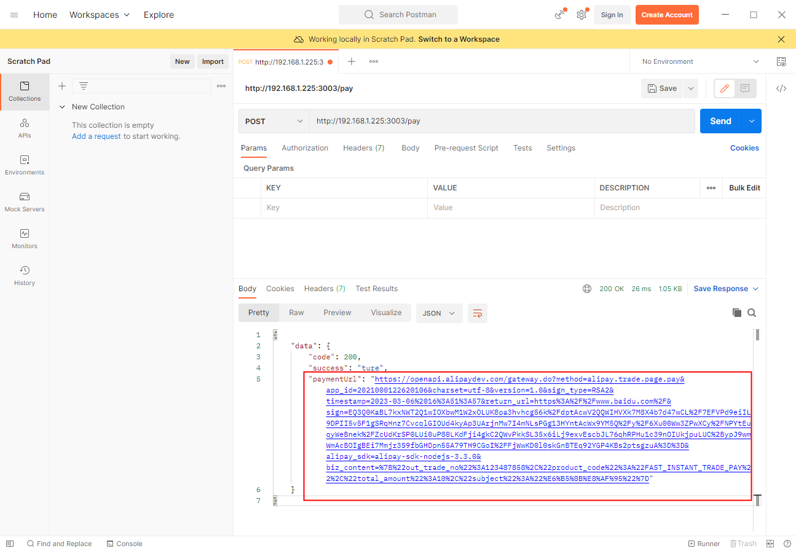Collapse the New Collection tree item
This screenshot has width=796, height=551.
tap(62, 107)
